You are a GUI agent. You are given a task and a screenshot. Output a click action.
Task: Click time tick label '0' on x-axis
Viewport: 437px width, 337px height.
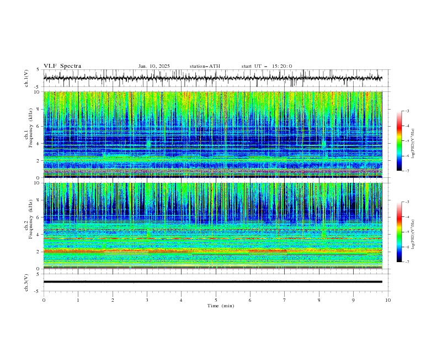(x=44, y=300)
